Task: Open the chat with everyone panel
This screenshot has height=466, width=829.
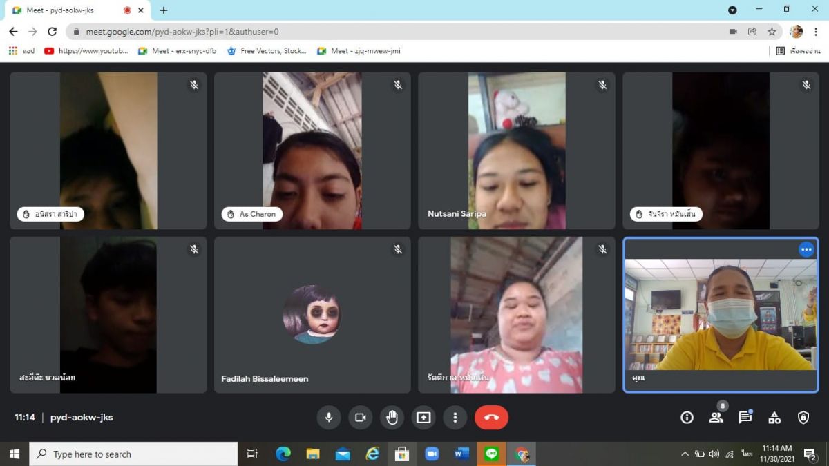Action: (x=745, y=418)
